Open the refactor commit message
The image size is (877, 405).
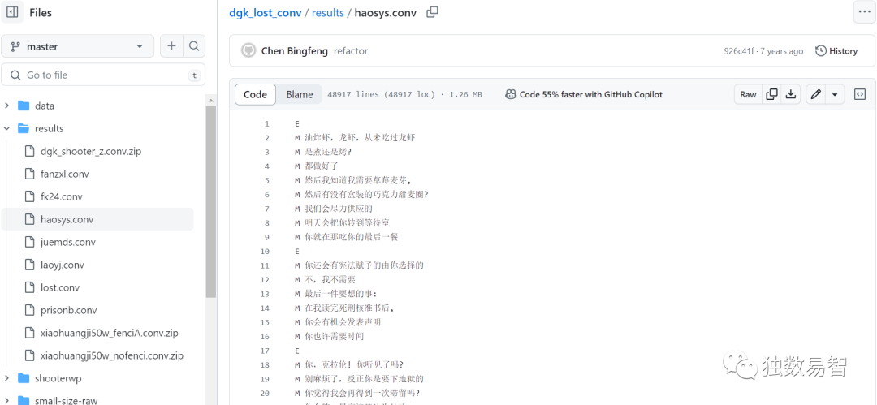tap(351, 51)
